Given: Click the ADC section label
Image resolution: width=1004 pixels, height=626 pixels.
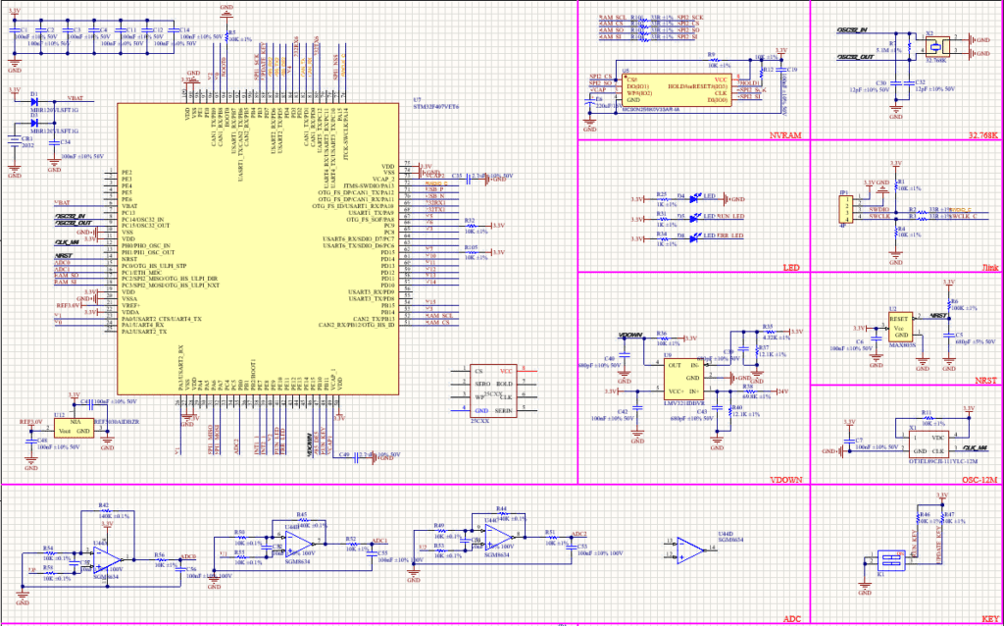Looking at the screenshot, I should (x=793, y=619).
